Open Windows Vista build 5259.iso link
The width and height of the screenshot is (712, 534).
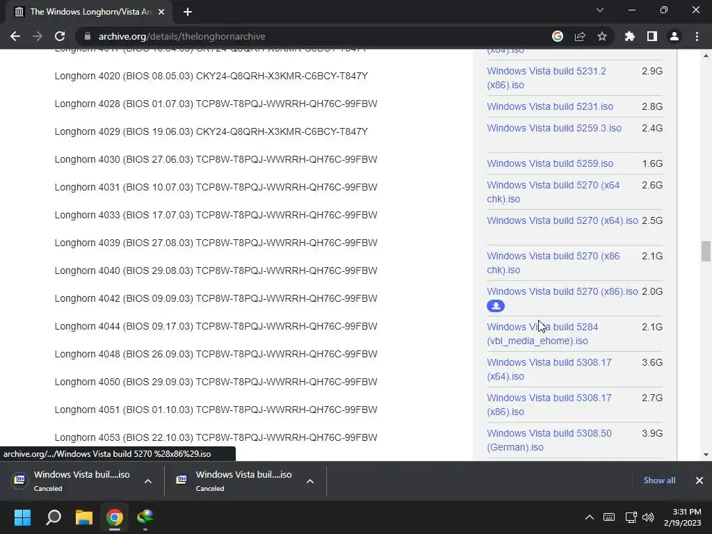550,163
